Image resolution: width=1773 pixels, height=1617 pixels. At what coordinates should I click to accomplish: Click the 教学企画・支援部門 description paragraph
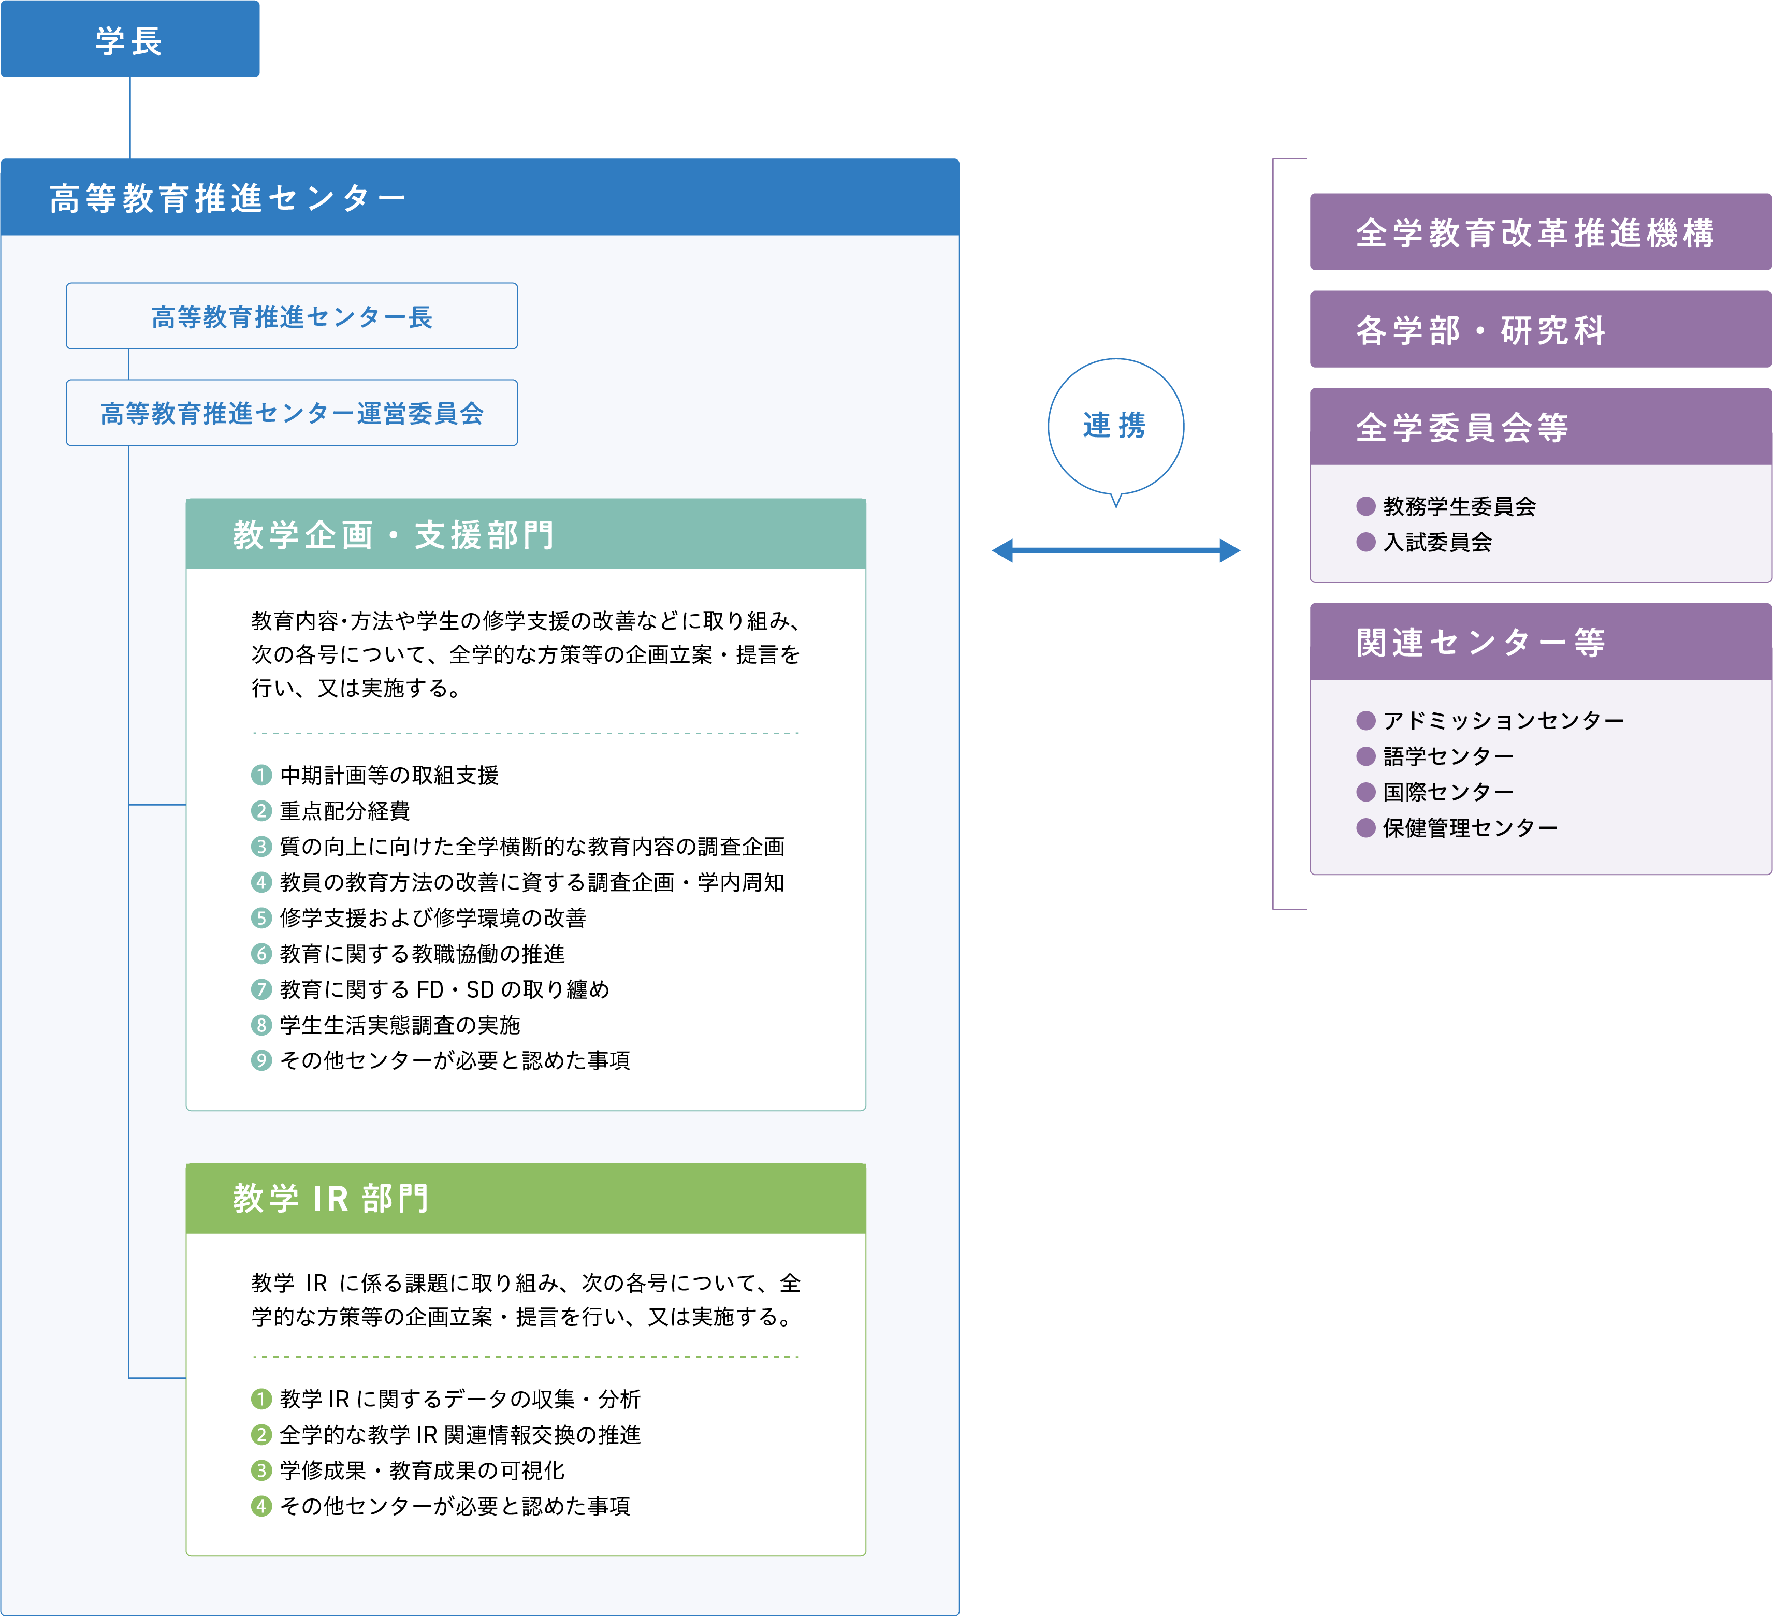pyautogui.click(x=526, y=654)
